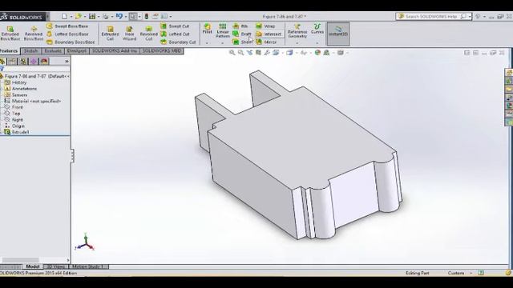Click the Draft tool
The image size is (513, 288).
point(242,34)
